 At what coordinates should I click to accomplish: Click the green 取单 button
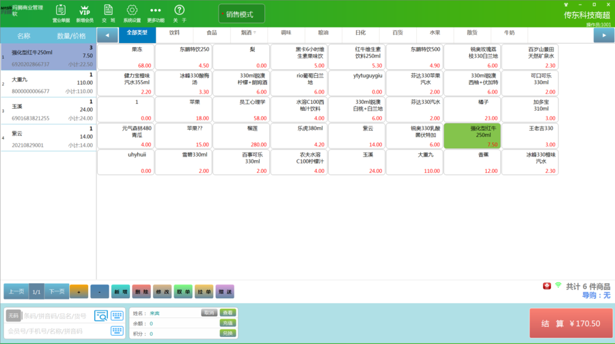[182, 291]
